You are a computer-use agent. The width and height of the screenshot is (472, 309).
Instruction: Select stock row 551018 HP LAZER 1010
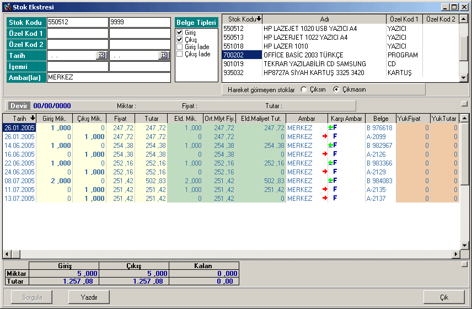[340, 46]
